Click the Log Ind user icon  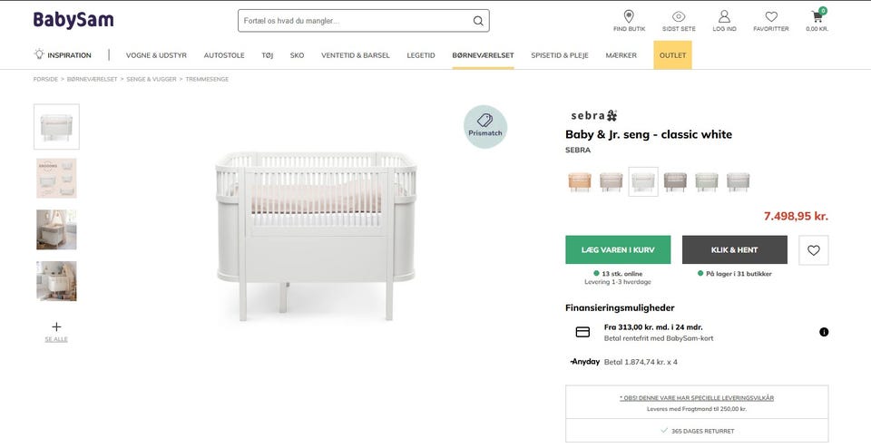[x=724, y=16]
